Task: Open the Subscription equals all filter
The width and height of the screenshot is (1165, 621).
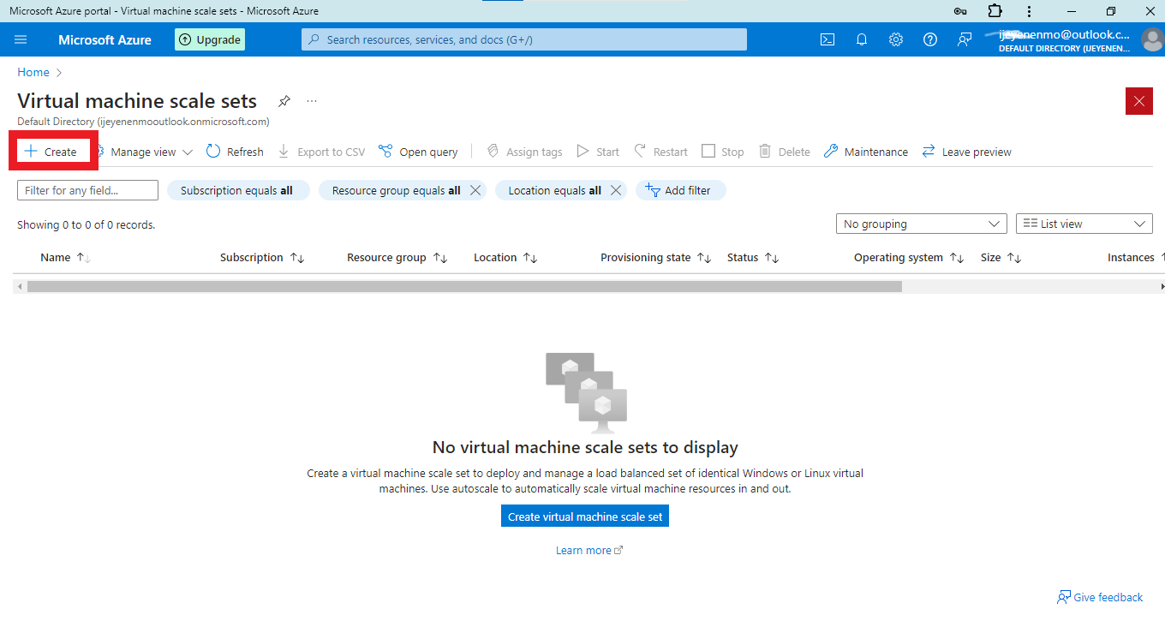Action: (236, 190)
